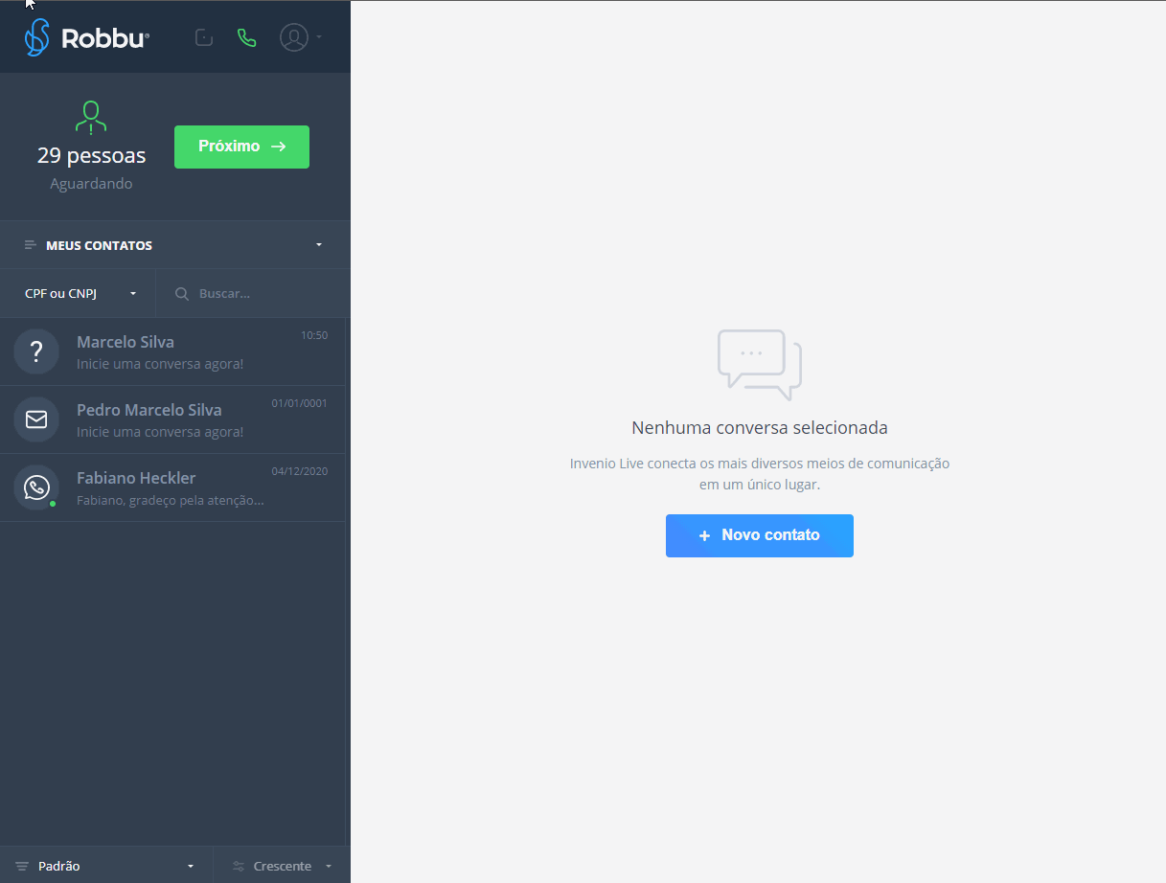This screenshot has height=883, width=1166.
Task: Click the green phone icon
Action: point(247,38)
